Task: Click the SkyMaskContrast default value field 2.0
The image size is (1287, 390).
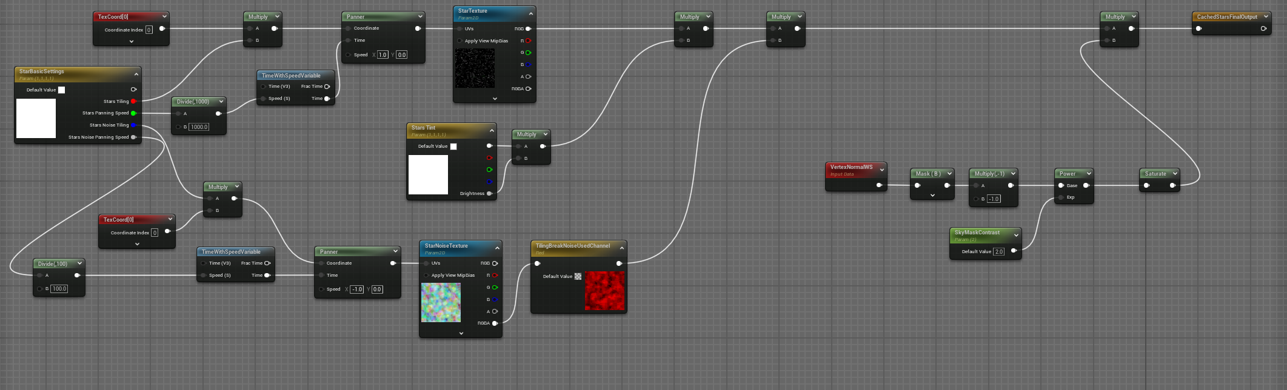Action: [998, 251]
